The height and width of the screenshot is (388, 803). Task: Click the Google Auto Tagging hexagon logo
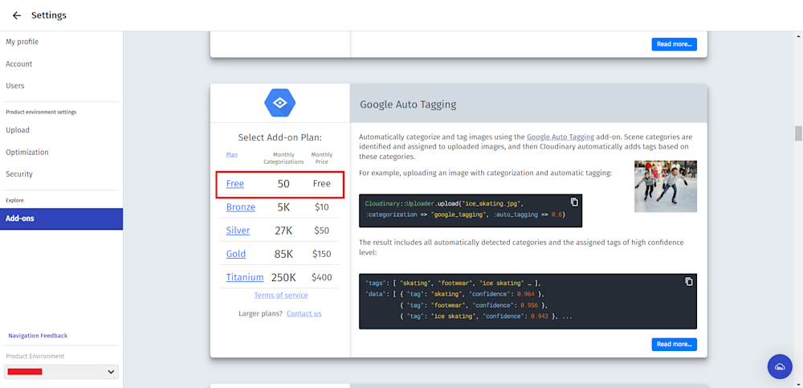279,103
